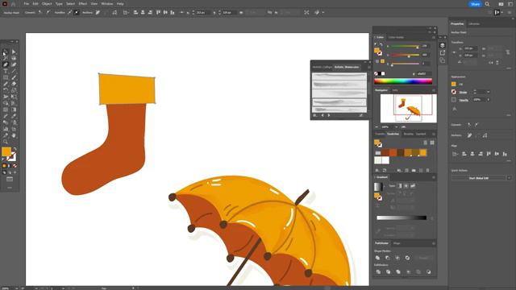Click Exclude in Pathfinder shape modes
Image resolution: width=516 pixels, height=290 pixels.
click(x=407, y=258)
